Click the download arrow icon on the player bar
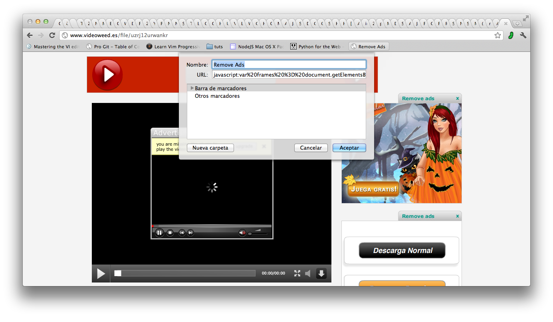553x322 pixels. (x=321, y=273)
